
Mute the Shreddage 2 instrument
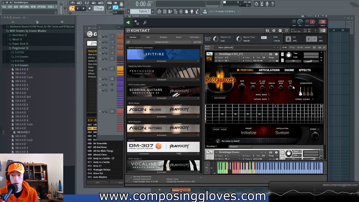tap(282, 60)
